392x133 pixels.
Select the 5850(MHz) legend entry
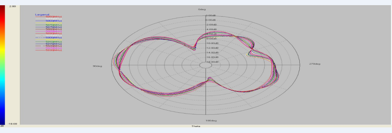point(48,17)
